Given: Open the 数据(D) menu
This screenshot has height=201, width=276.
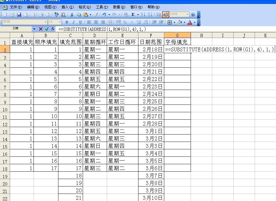Looking at the screenshot, I should (119, 7).
